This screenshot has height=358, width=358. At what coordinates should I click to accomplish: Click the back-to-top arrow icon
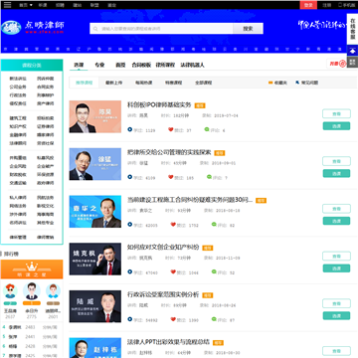(352, 51)
